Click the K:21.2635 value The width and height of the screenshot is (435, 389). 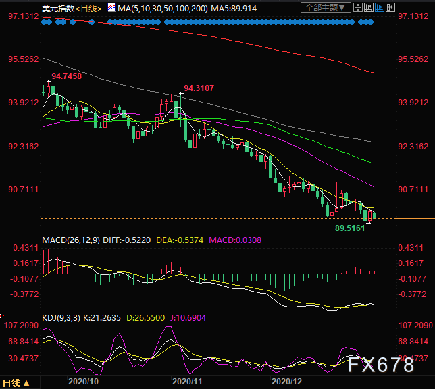coord(102,318)
